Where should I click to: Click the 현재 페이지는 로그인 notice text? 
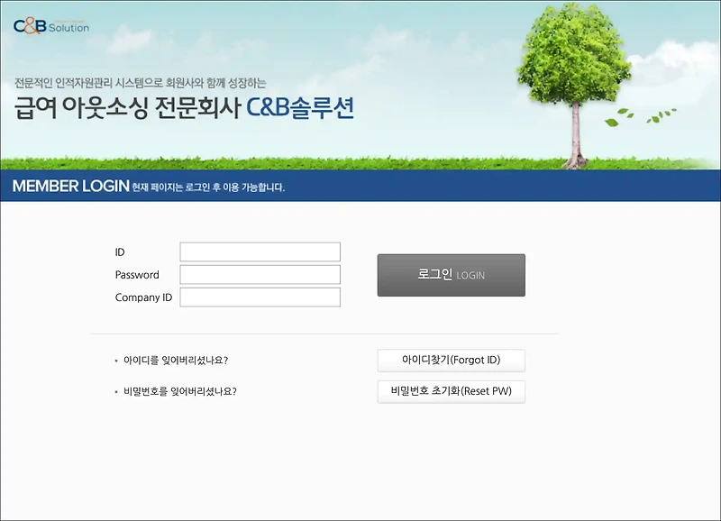pyautogui.click(x=209, y=189)
